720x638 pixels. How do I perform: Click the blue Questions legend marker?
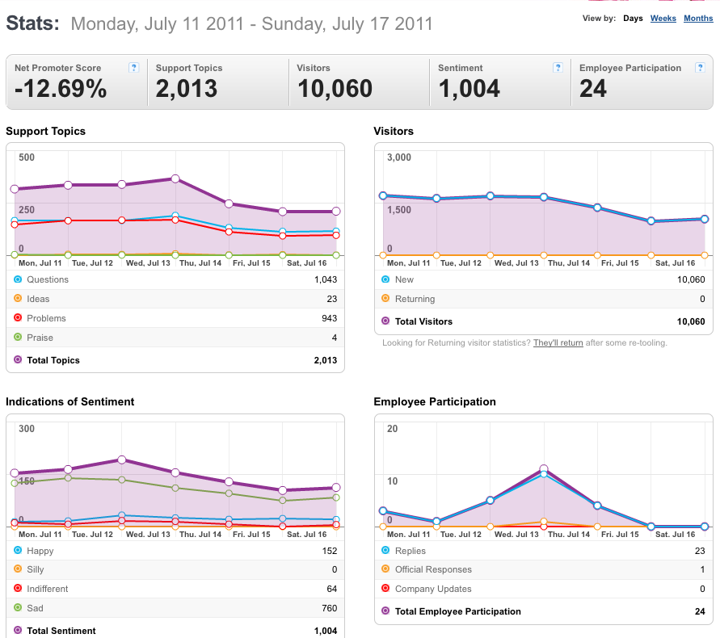click(18, 279)
